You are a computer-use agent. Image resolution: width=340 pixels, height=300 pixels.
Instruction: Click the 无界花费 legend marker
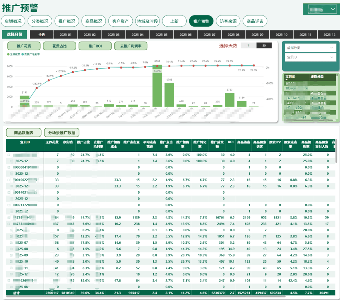(x=8, y=54)
